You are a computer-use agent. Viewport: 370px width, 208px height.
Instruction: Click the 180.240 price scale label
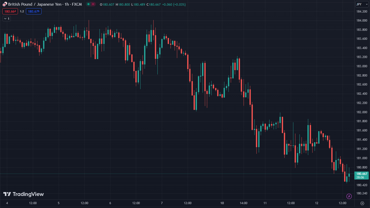click(x=362, y=193)
